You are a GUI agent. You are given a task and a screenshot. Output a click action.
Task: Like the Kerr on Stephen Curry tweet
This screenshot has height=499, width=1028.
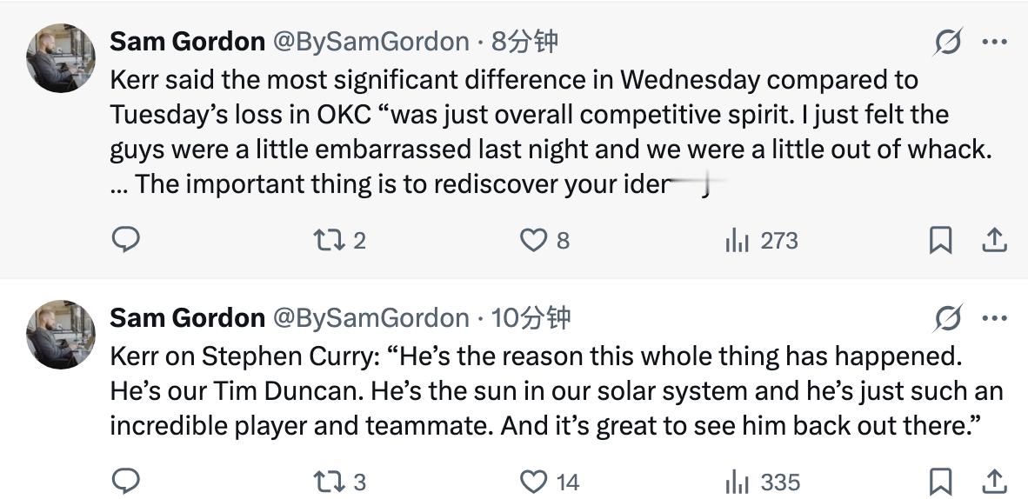(533, 481)
